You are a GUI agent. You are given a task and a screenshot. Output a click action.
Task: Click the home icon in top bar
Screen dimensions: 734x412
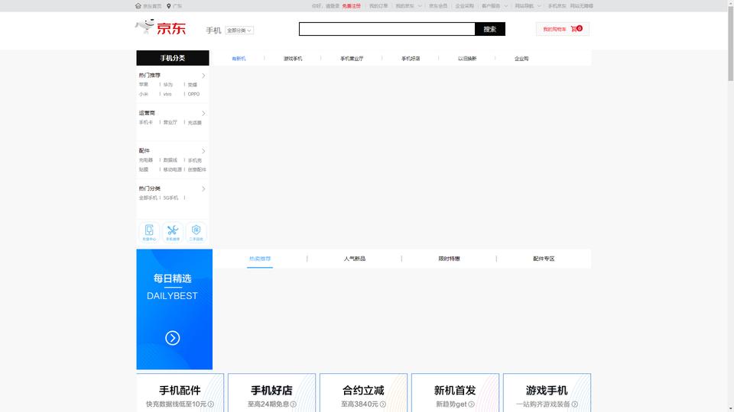[x=138, y=6]
